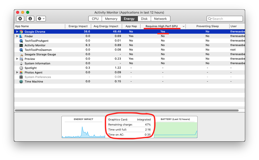Image resolution: width=259 pixels, height=160 pixels.
Task: Select the System Information row name
Action: (37, 63)
